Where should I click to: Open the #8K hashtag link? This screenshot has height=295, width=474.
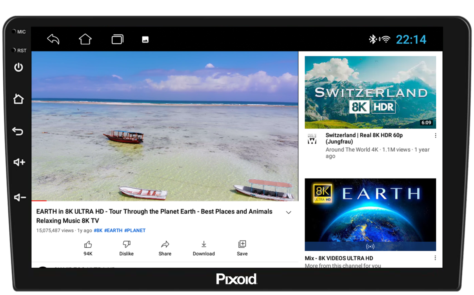[x=98, y=230]
